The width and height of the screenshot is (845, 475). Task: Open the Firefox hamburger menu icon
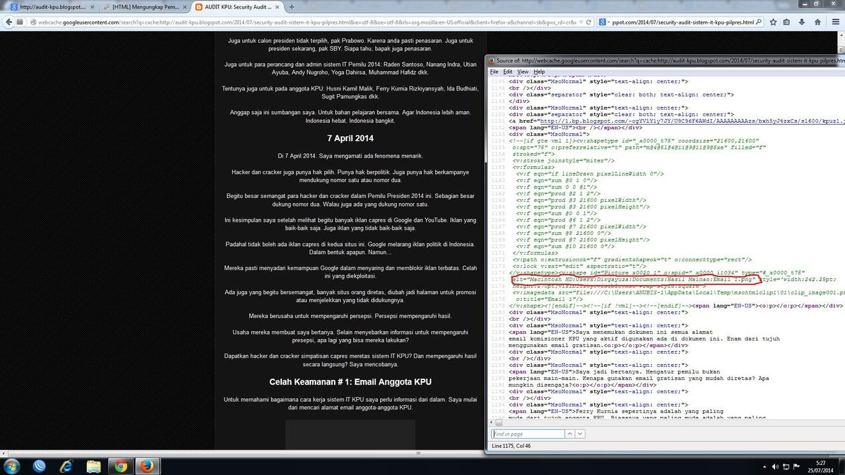(x=835, y=22)
